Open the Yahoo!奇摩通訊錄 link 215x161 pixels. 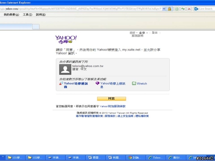point(76,85)
